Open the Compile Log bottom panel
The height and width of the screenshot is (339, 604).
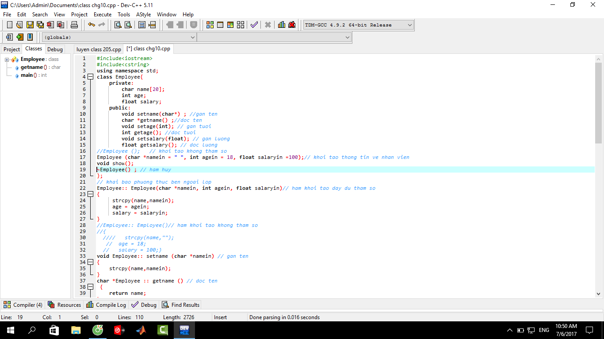[x=106, y=305]
